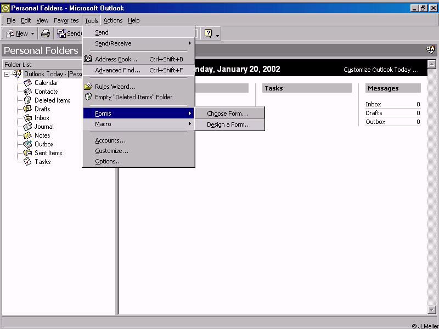Open the dropdown arrow next to New
Viewport: 439px width, 329px height.
[32, 34]
